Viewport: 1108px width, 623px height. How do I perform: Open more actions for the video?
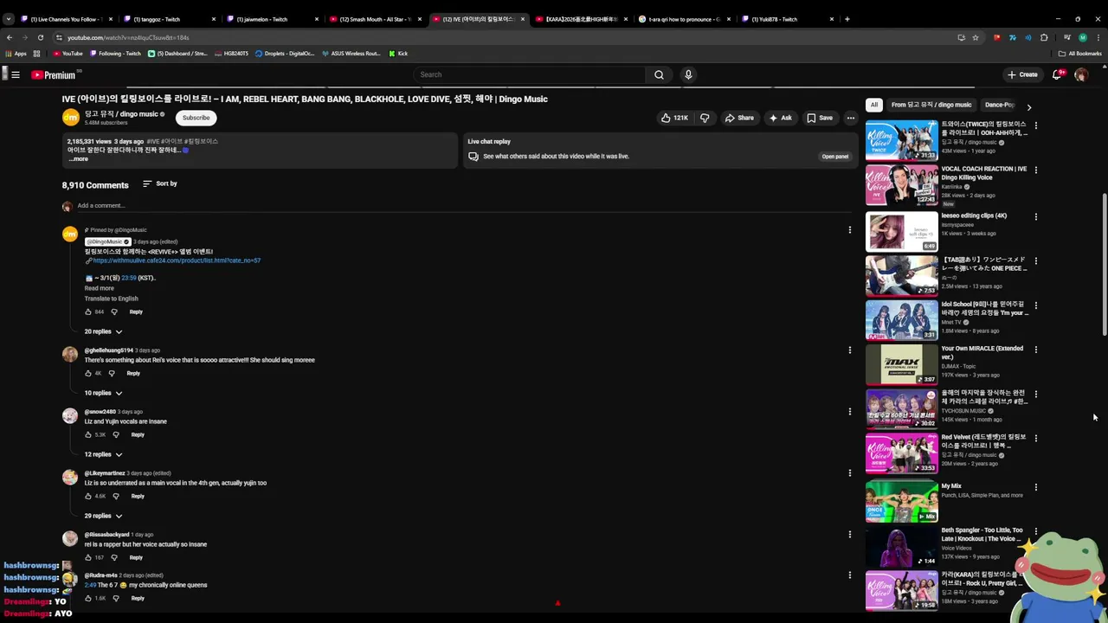coord(851,118)
